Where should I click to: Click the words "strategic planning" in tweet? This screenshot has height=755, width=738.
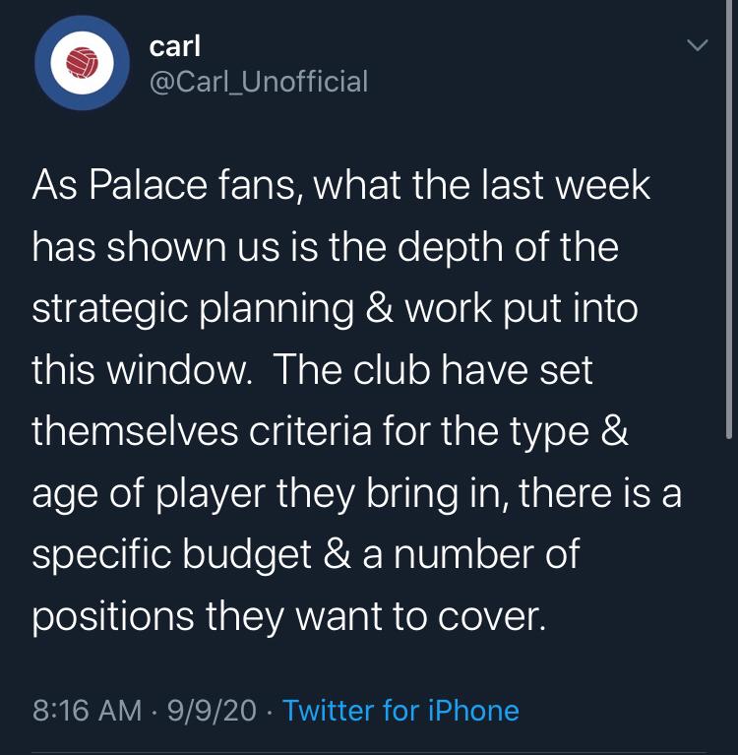click(193, 309)
